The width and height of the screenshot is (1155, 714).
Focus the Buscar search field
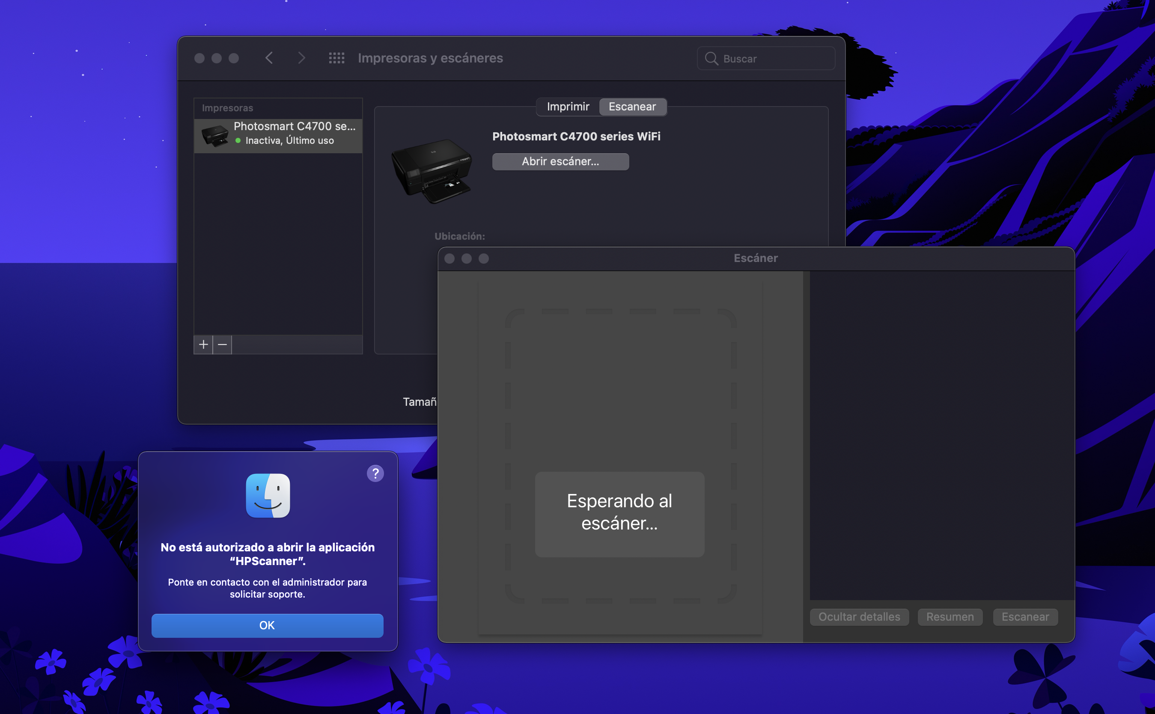774,59
